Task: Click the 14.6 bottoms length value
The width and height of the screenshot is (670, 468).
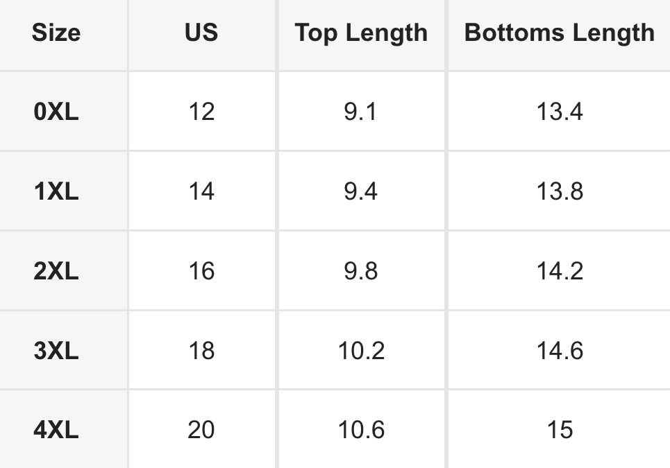Action: (560, 351)
